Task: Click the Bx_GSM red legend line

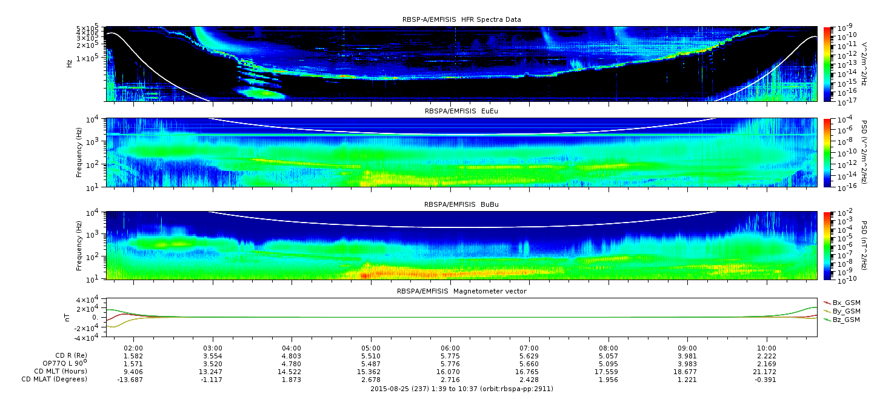Action: [x=827, y=302]
